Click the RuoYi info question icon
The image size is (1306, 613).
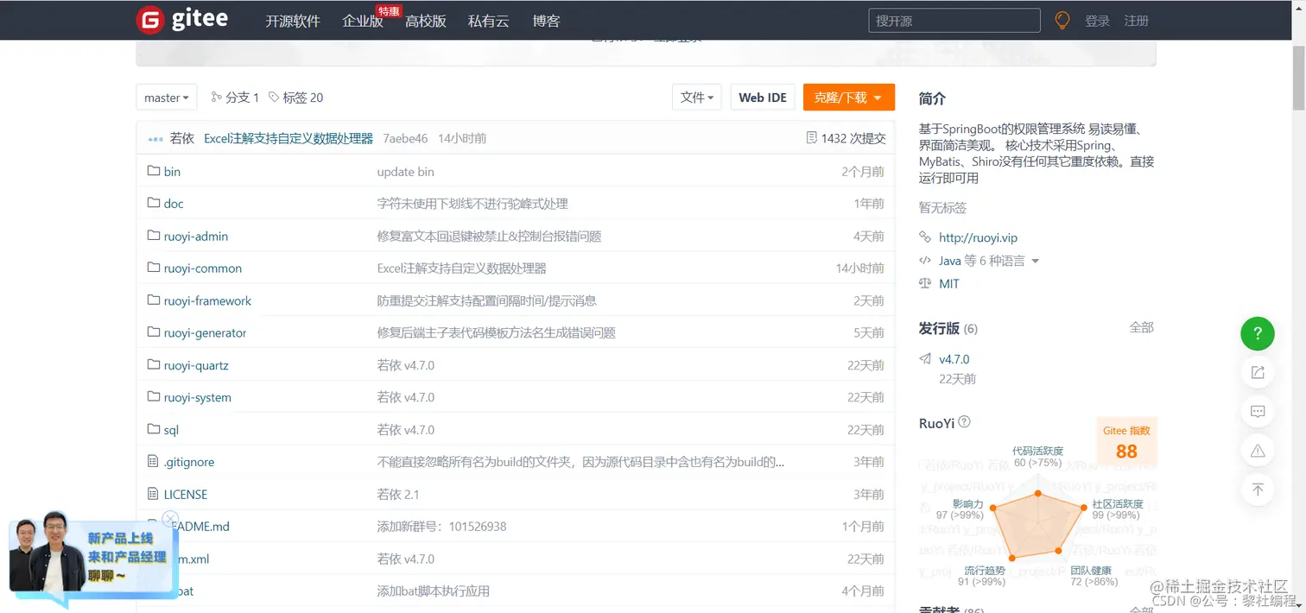pyautogui.click(x=965, y=422)
